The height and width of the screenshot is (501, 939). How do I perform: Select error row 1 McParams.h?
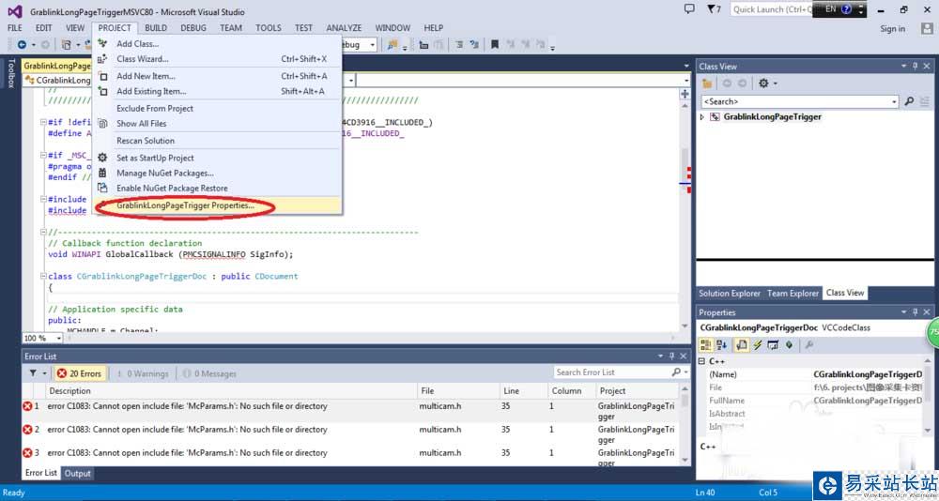tap(350, 411)
